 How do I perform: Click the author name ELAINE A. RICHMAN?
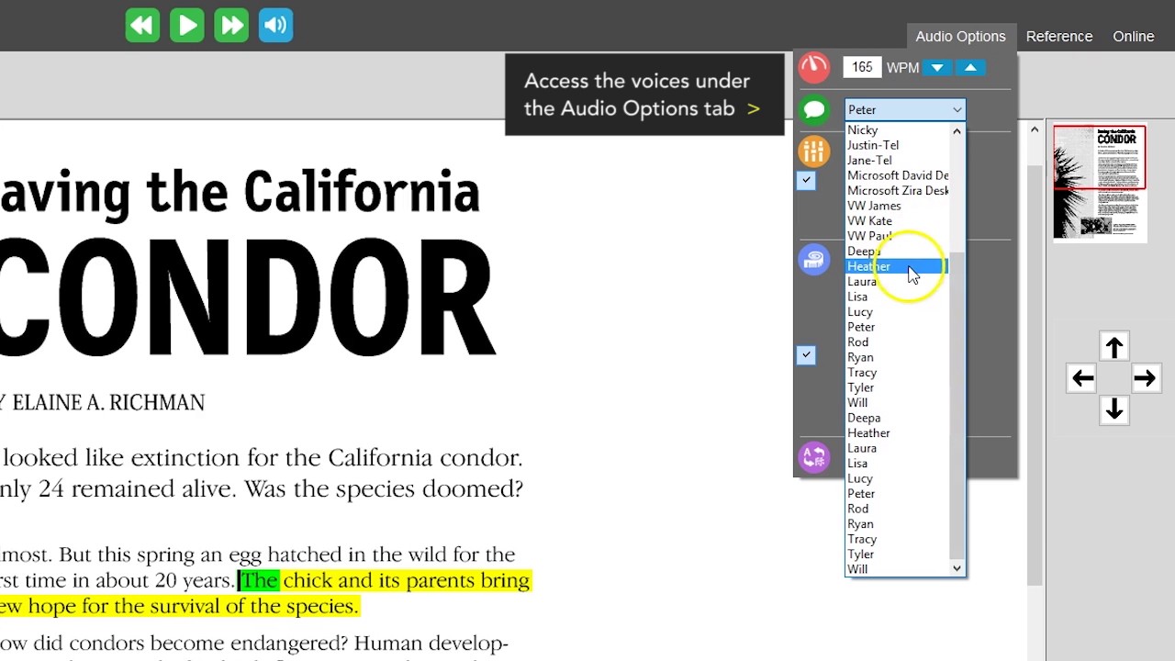tap(108, 403)
